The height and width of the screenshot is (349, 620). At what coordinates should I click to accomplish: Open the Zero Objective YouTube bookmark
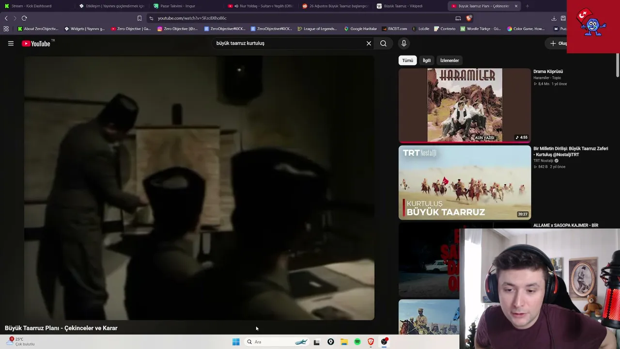click(x=131, y=29)
